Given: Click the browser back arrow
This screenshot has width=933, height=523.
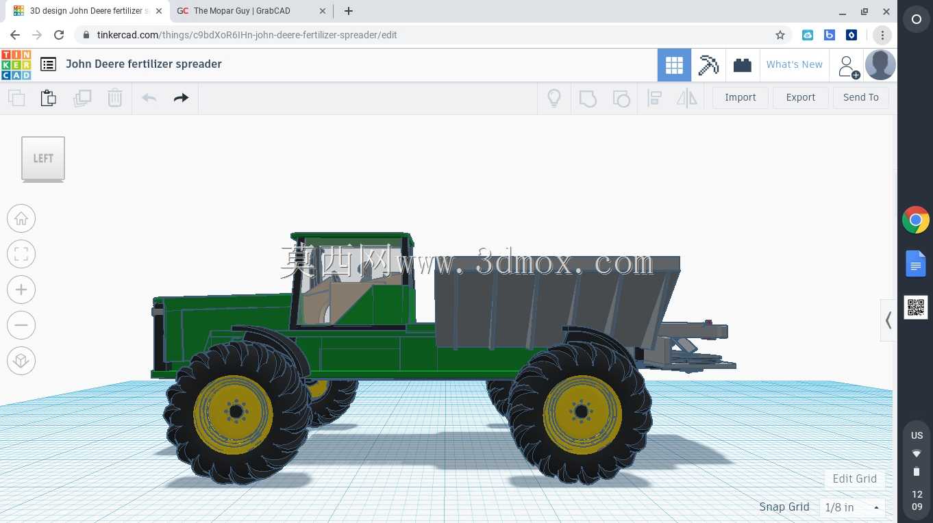Looking at the screenshot, I should tap(15, 35).
